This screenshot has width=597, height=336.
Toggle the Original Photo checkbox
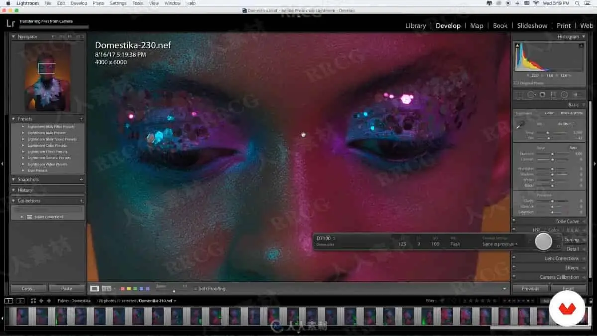pyautogui.click(x=516, y=83)
